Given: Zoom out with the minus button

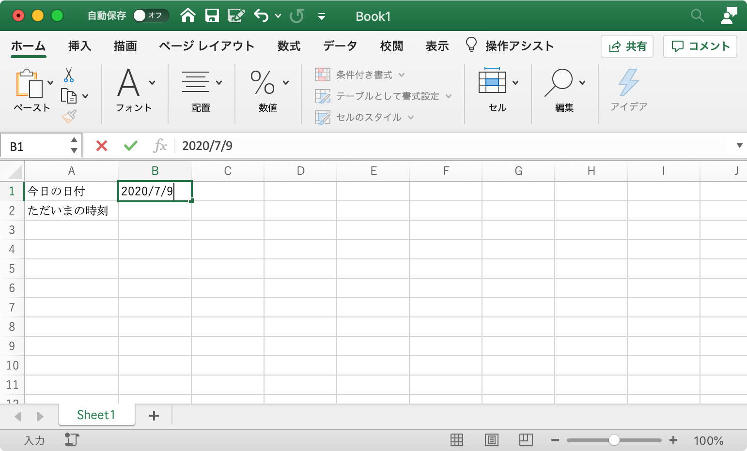Looking at the screenshot, I should 555,440.
